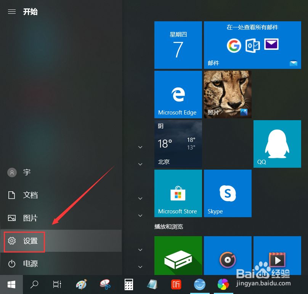Expand the first app list chevron
This screenshot has width=308, height=294.
point(140,147)
